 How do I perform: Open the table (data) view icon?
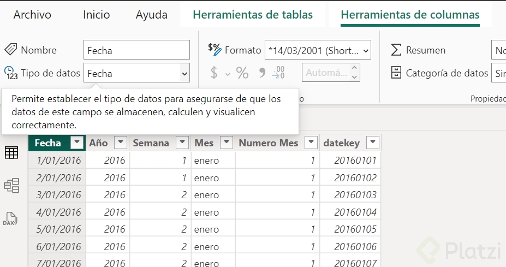(x=11, y=153)
